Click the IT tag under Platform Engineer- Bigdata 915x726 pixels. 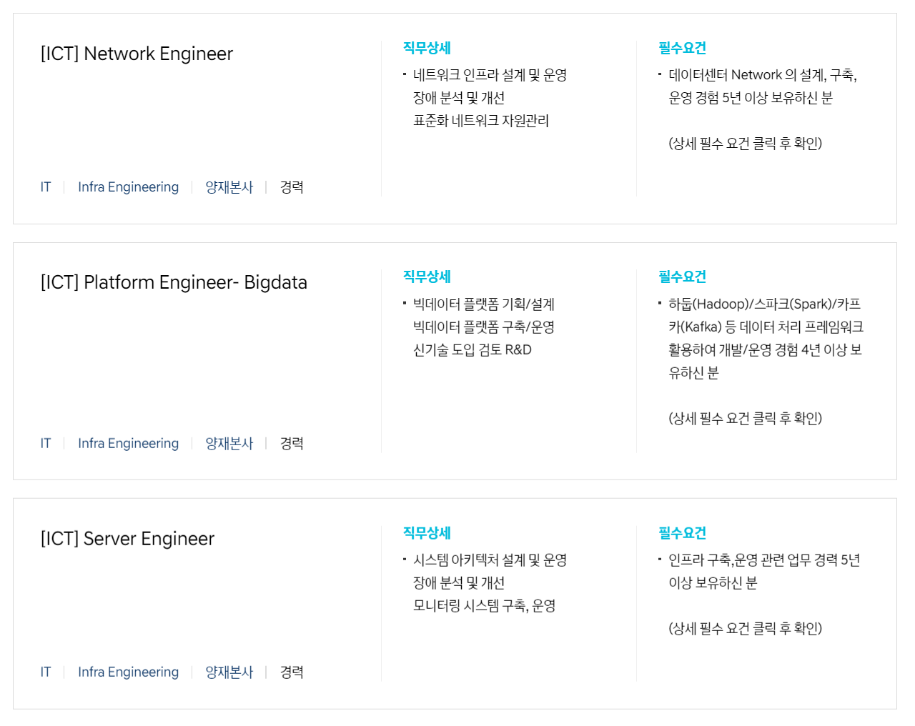(x=46, y=444)
